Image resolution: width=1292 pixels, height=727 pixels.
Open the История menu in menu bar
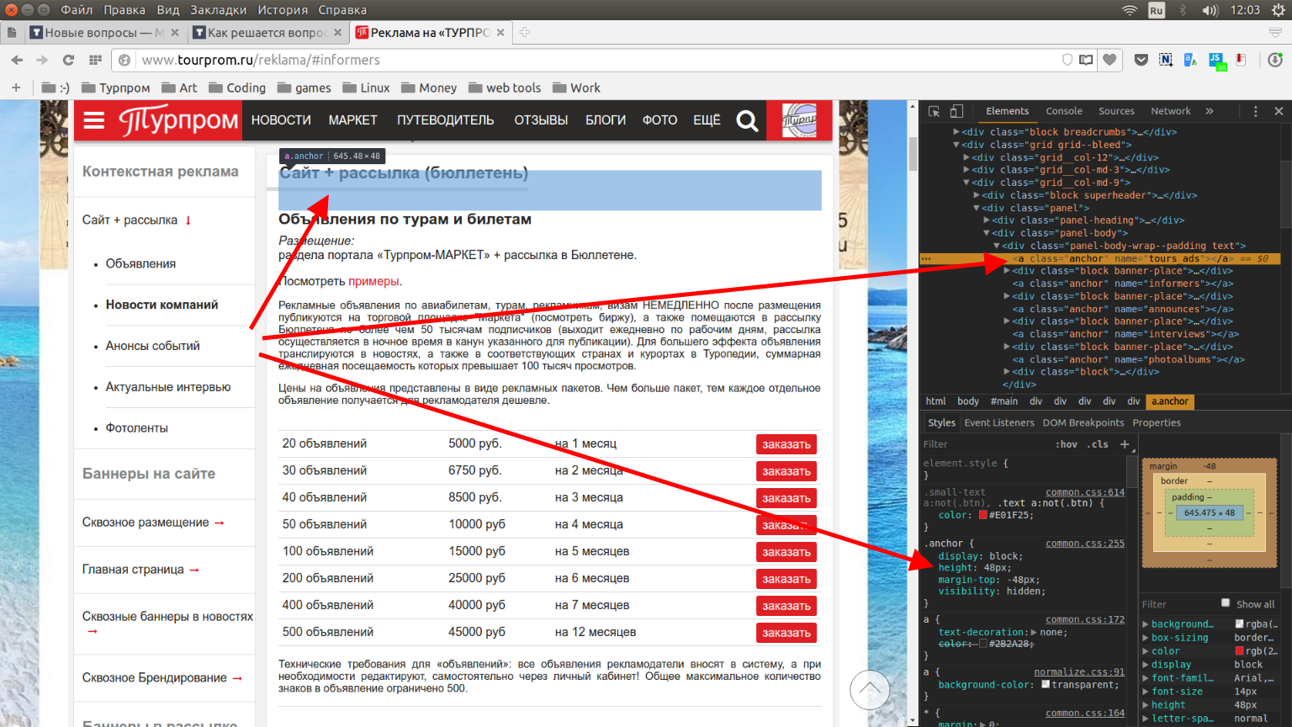(x=282, y=10)
